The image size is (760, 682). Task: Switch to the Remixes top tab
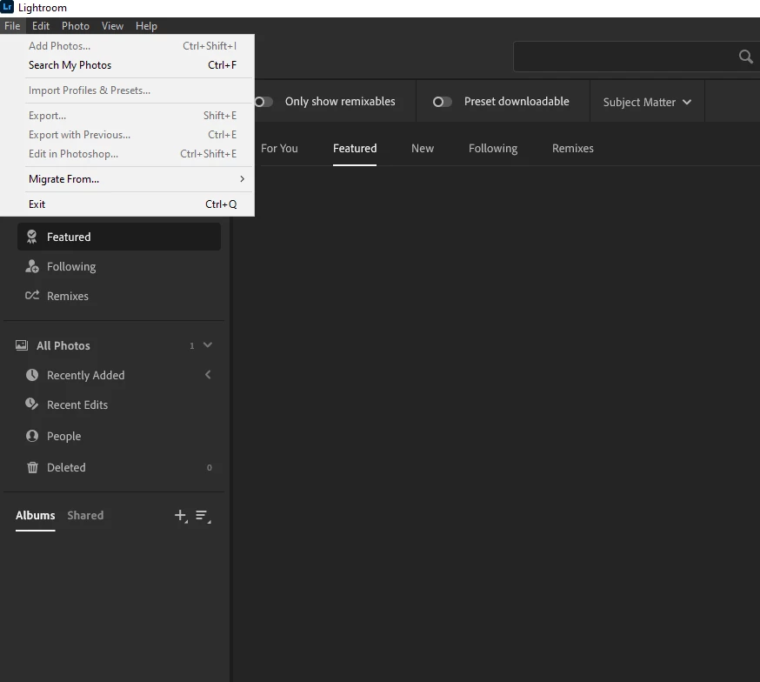point(573,149)
